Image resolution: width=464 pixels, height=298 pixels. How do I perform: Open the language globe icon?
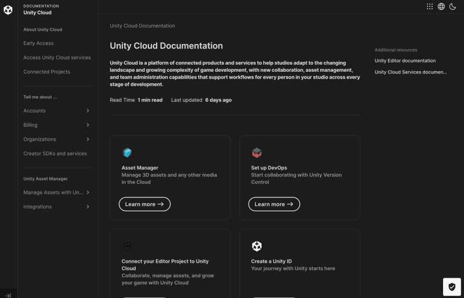[441, 6]
